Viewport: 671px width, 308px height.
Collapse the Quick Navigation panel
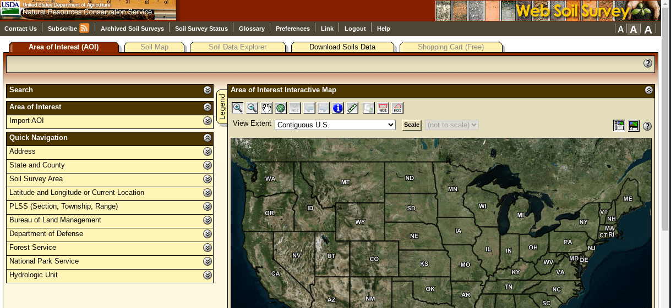(208, 138)
